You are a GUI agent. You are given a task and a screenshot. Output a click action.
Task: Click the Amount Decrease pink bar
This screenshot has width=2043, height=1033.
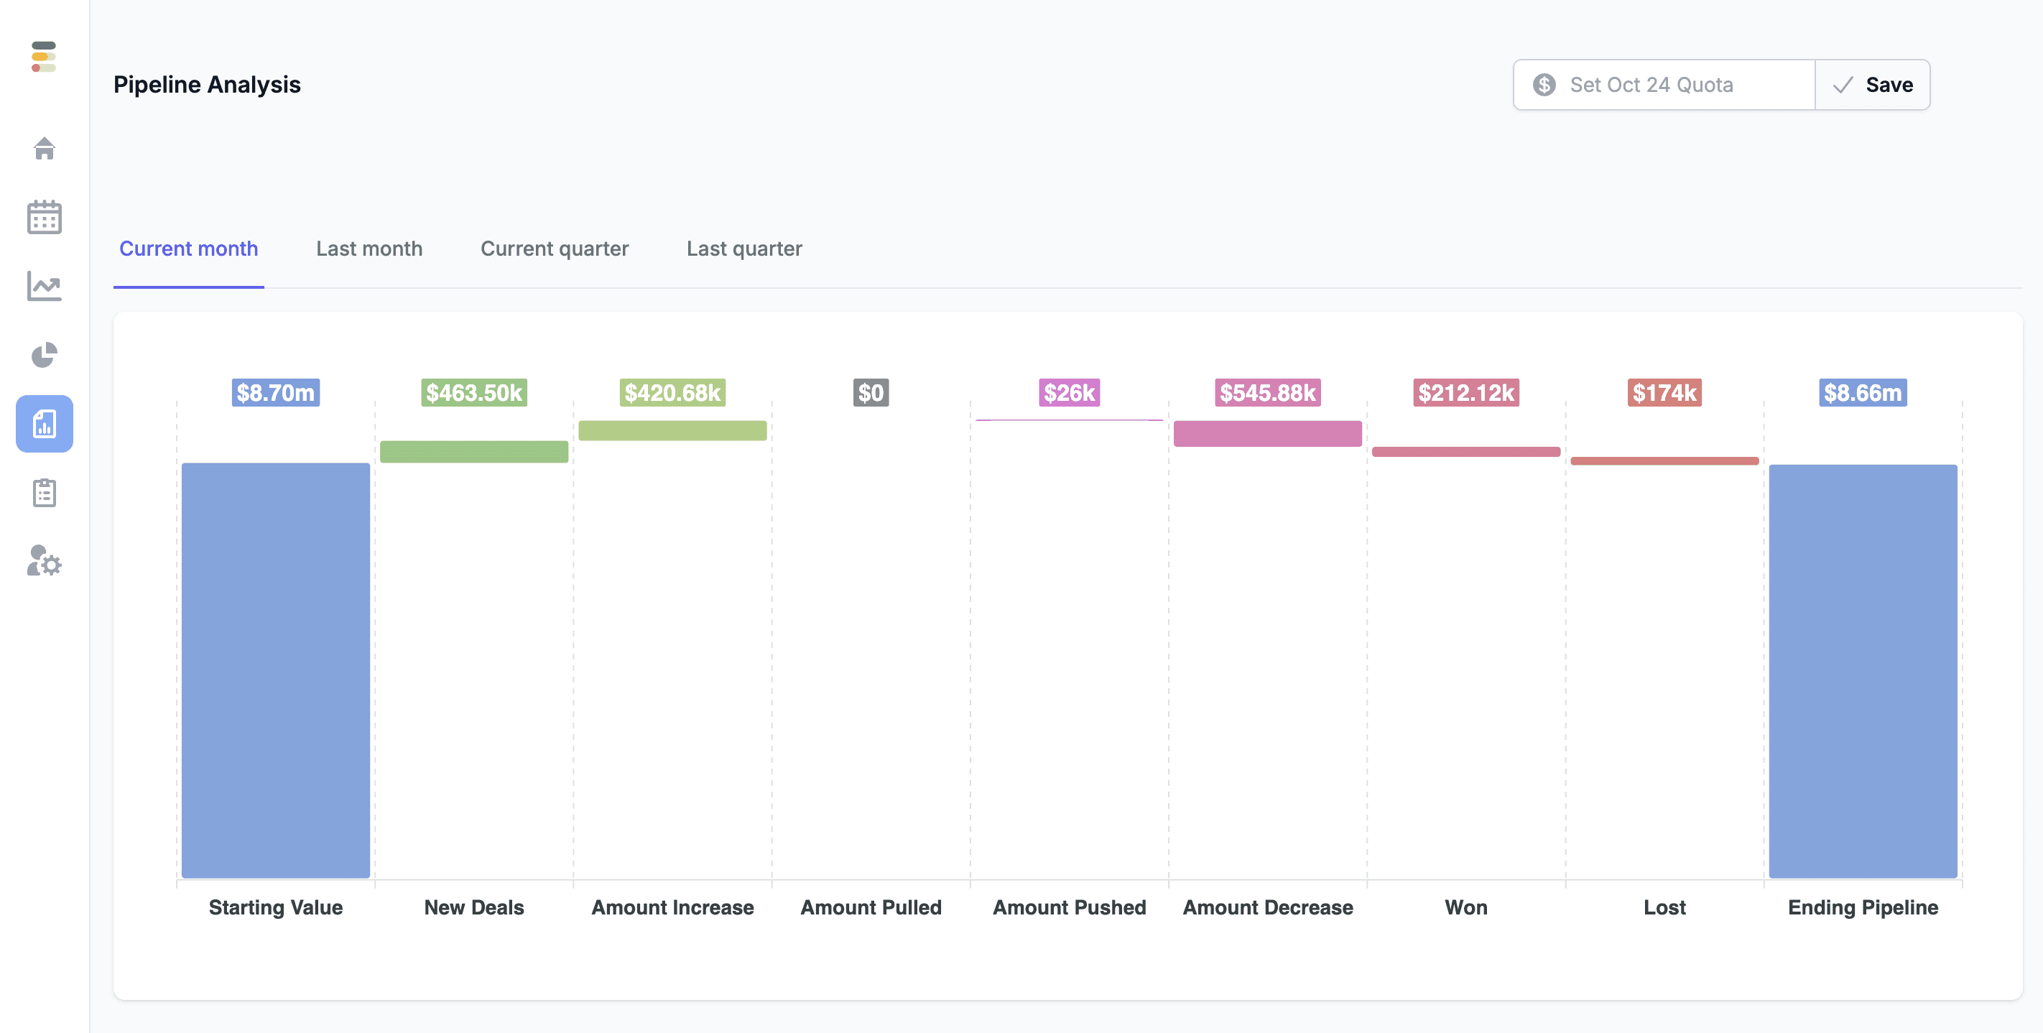1267,434
